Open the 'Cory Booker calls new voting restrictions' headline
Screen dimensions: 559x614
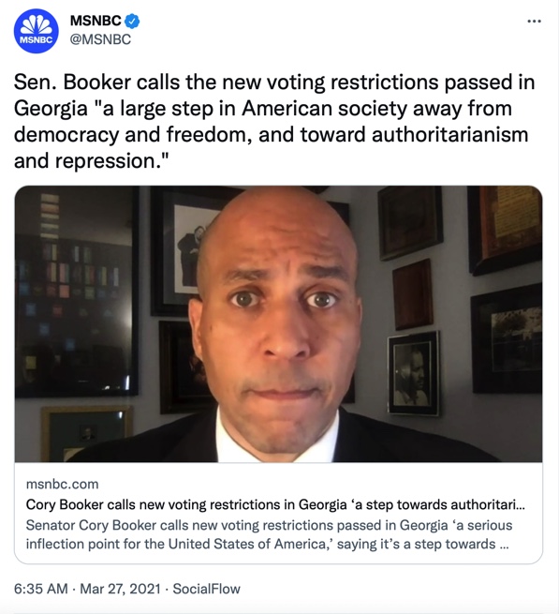pyautogui.click(x=275, y=504)
